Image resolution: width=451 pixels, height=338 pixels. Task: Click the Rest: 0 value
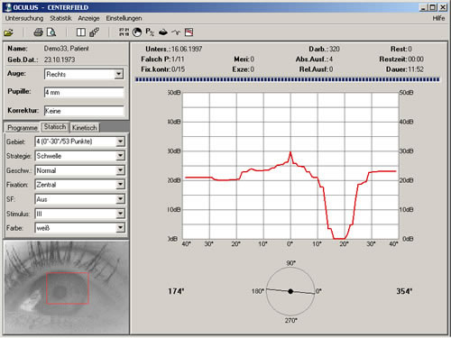410,49
